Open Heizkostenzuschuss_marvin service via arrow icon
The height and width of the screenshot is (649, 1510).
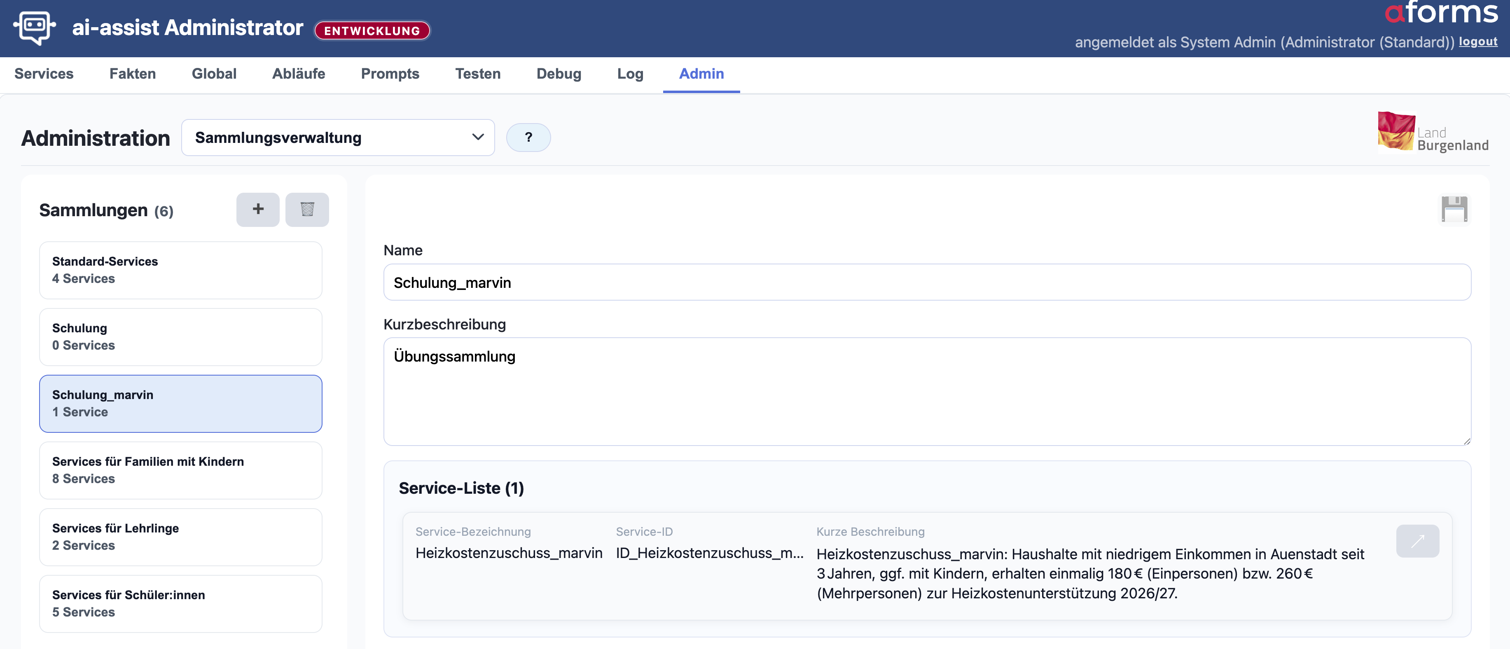(1417, 541)
